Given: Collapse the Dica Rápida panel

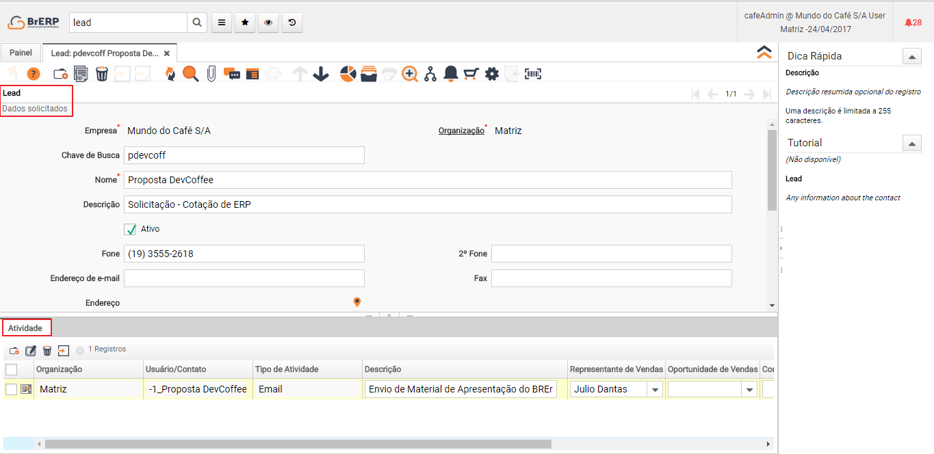Looking at the screenshot, I should click(911, 57).
